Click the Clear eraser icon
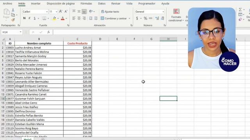Screen dimensions: 250x140 click(240, 19)
